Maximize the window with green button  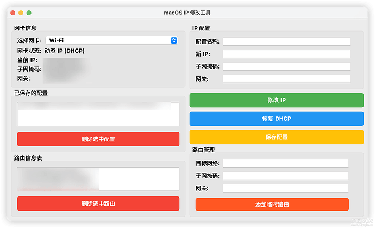tap(29, 13)
